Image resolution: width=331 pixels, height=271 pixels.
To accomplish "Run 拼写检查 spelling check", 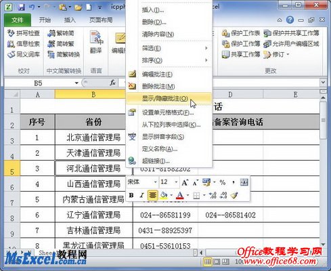I will [24, 33].
